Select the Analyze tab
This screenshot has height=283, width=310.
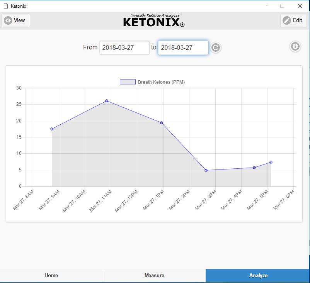(257, 275)
